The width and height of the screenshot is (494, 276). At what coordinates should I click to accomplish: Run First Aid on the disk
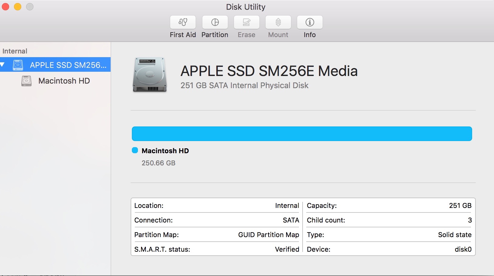[x=183, y=22]
